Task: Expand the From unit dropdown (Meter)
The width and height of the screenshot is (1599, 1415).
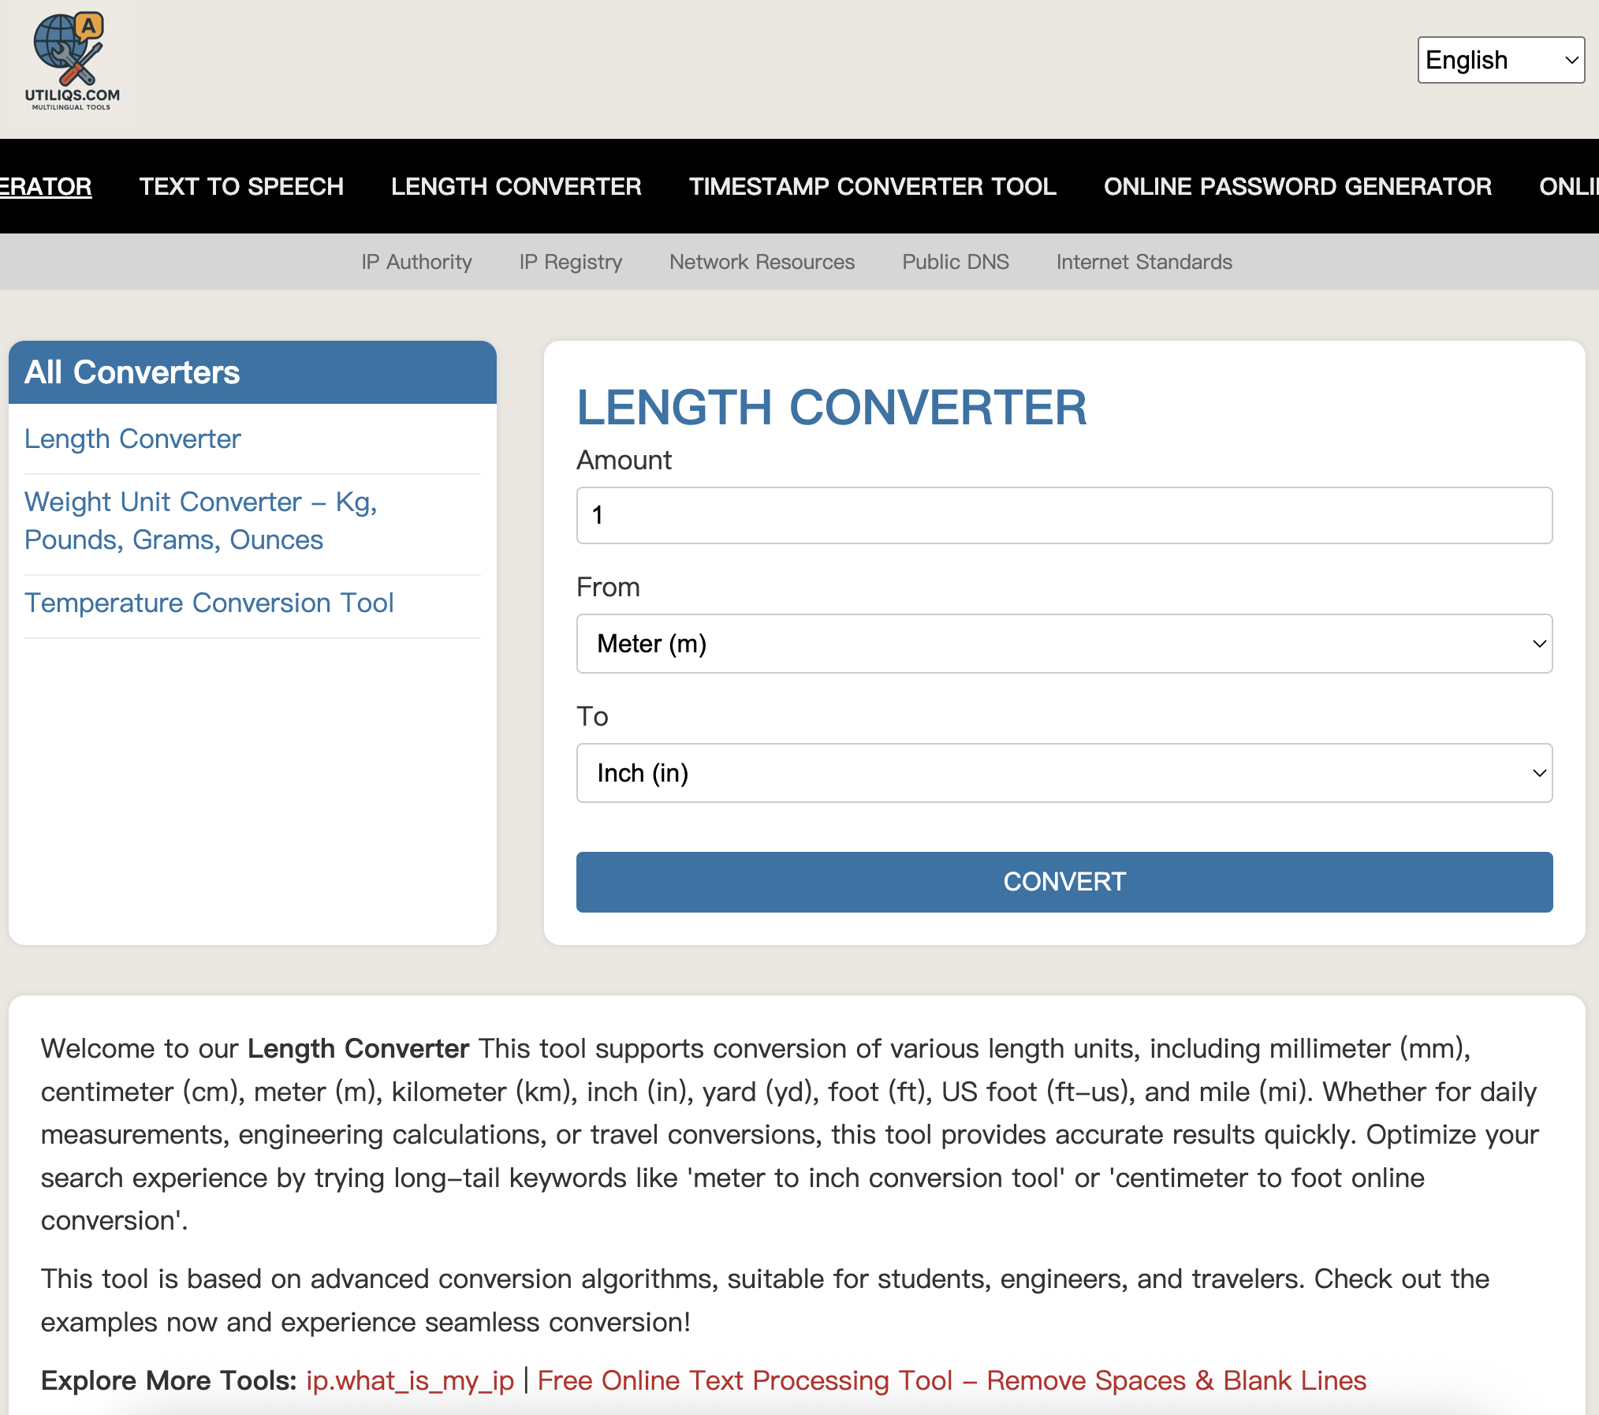Action: pos(1064,644)
